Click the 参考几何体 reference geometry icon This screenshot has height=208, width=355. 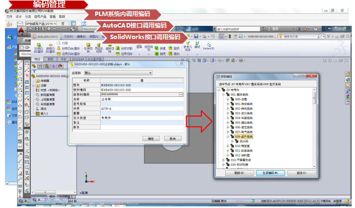tap(188, 46)
